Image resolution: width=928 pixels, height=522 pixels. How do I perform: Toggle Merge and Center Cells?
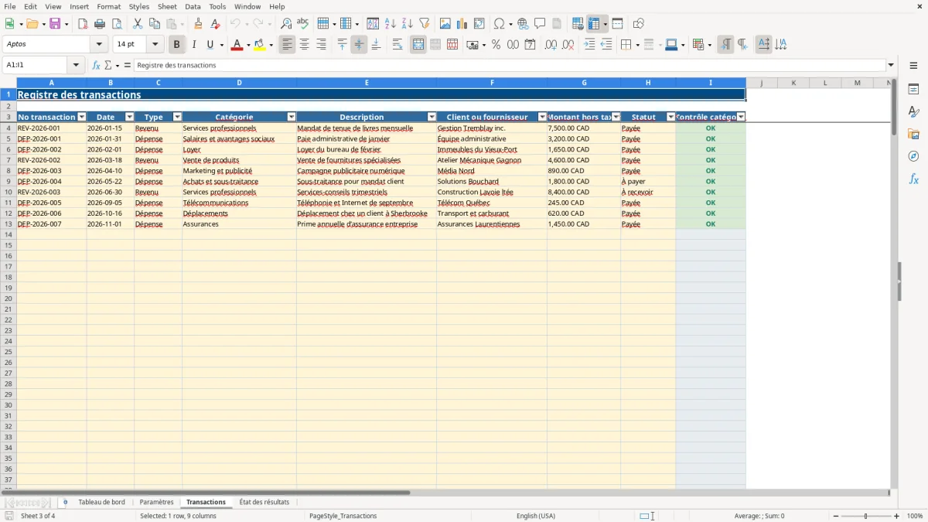(x=418, y=45)
